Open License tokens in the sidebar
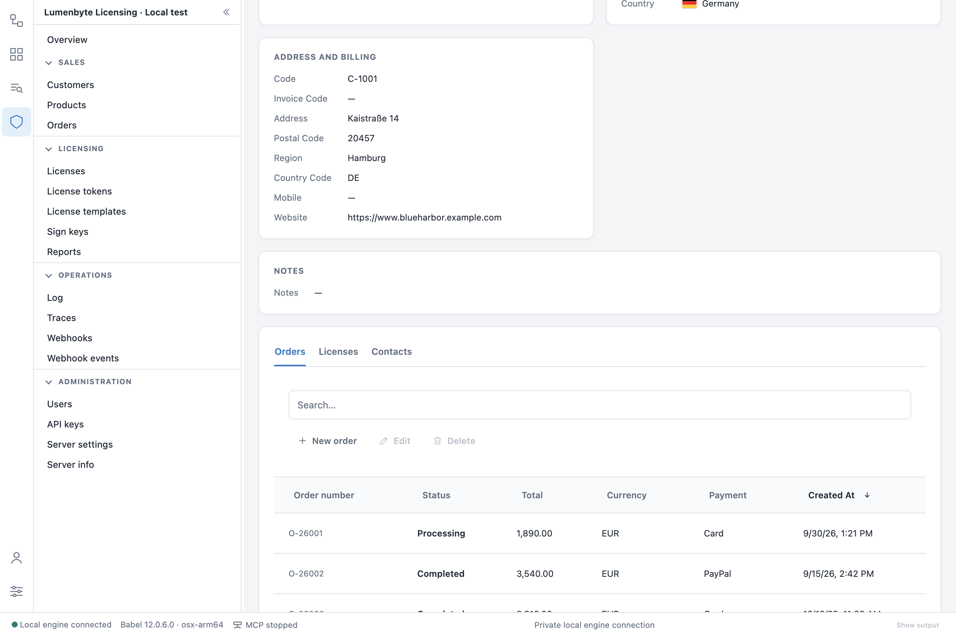 click(x=79, y=191)
